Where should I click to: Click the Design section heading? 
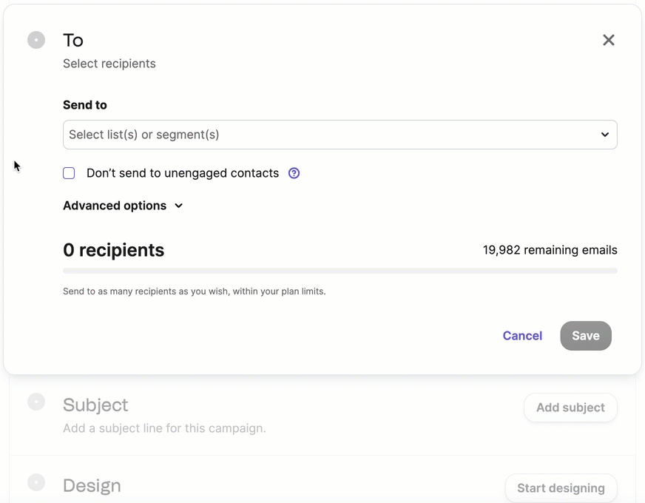click(x=92, y=486)
